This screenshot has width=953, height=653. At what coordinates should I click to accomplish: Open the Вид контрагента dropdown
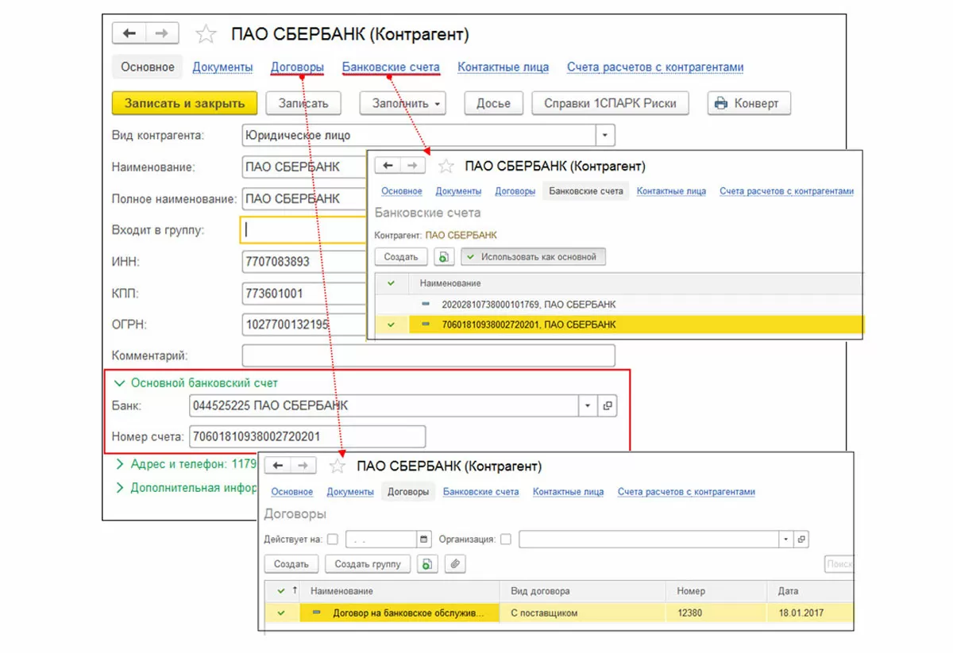click(606, 136)
